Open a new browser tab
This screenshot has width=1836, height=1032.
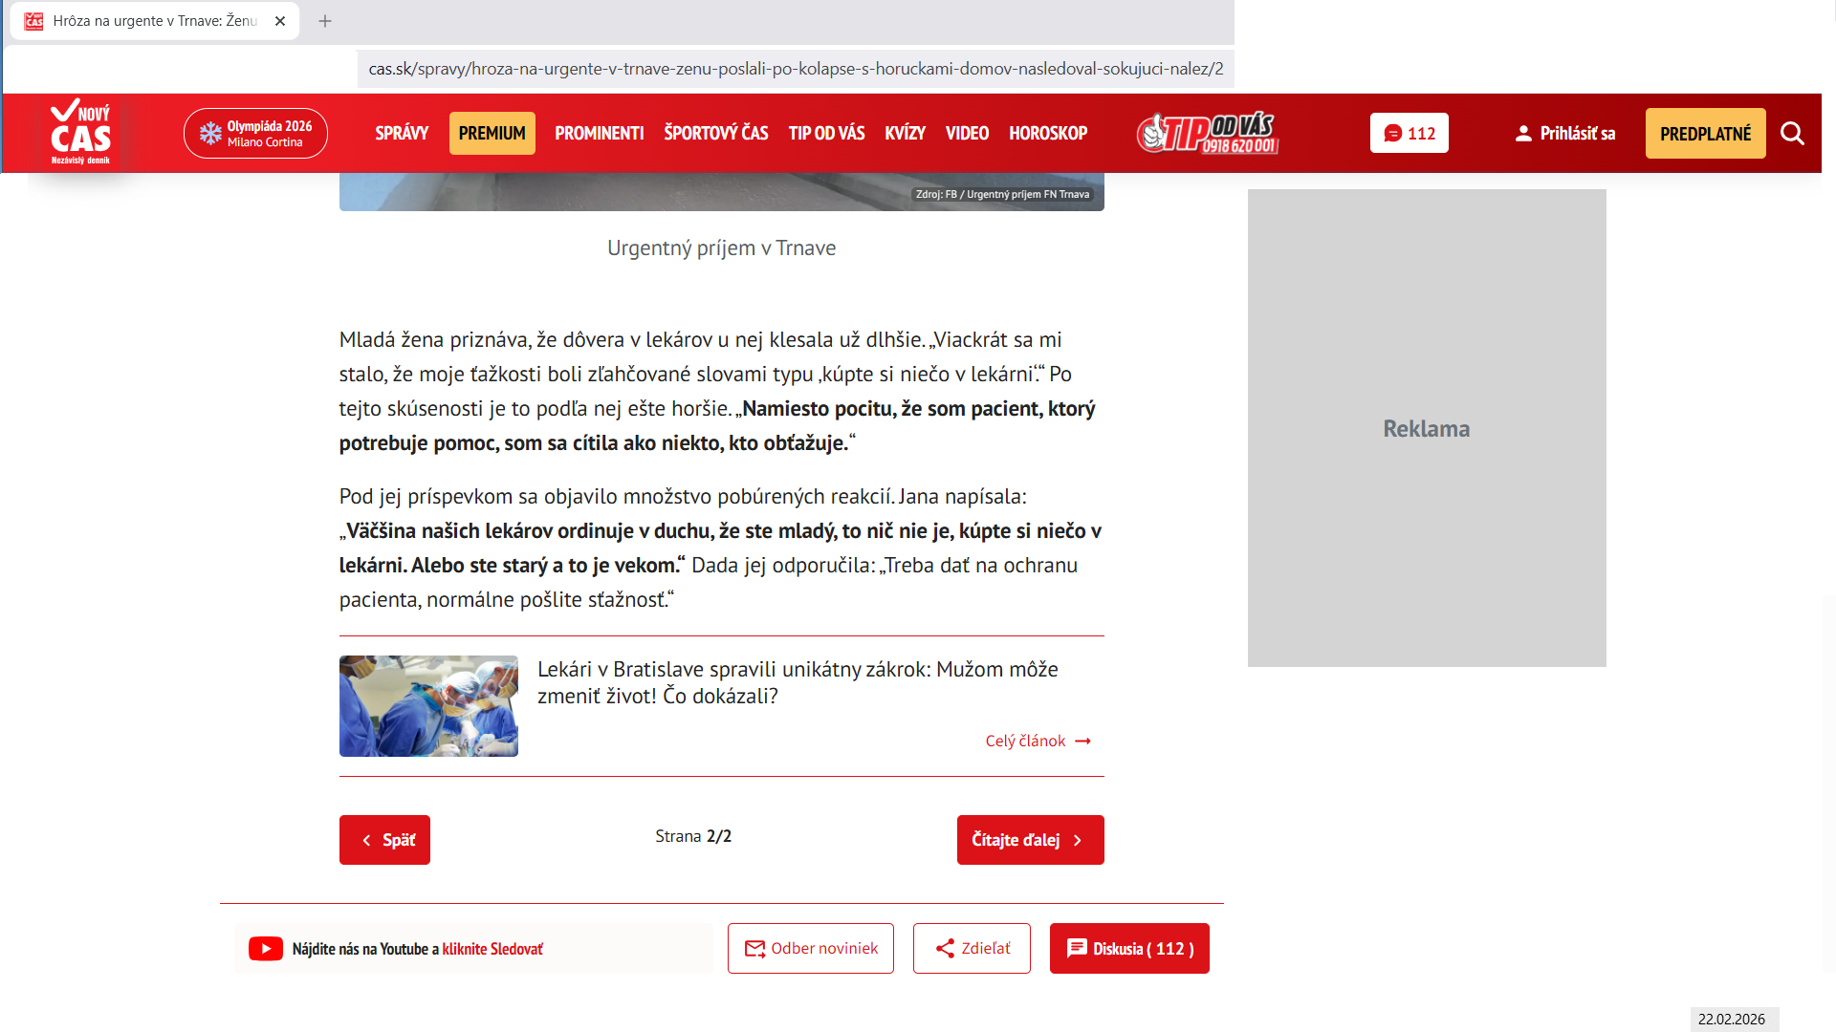pos(325,21)
